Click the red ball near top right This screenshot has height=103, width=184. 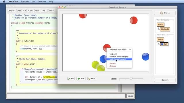point(134,20)
